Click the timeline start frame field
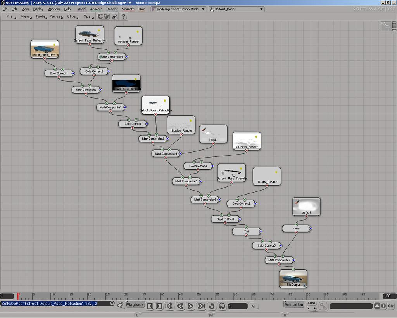 7,296
